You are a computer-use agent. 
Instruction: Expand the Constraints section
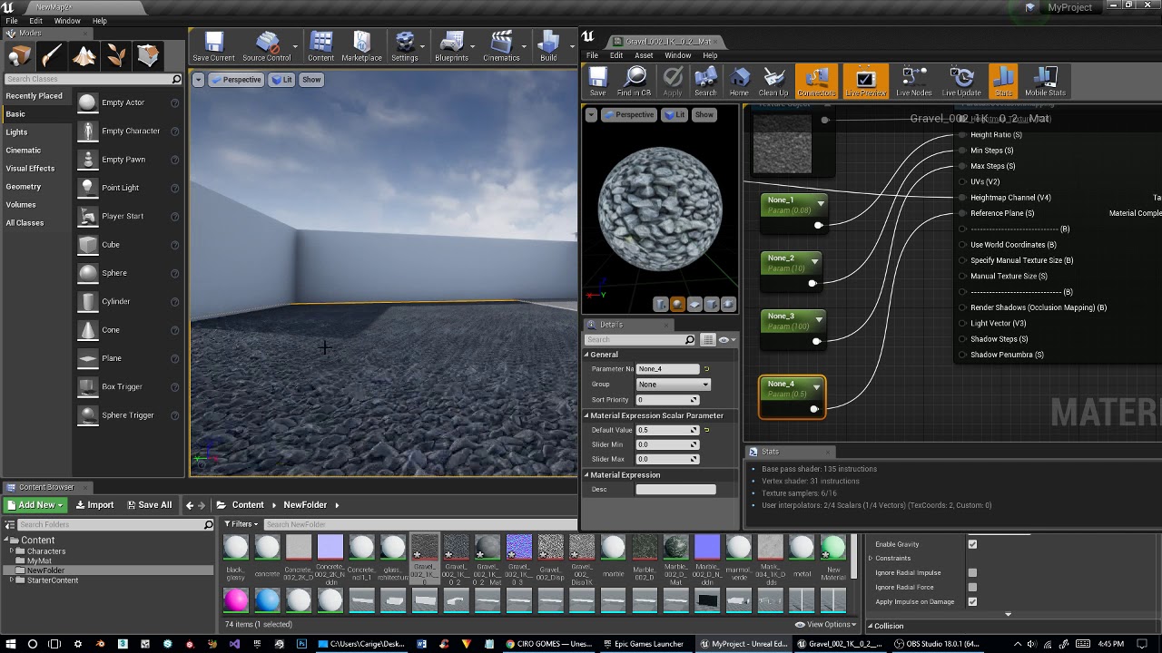click(x=871, y=559)
